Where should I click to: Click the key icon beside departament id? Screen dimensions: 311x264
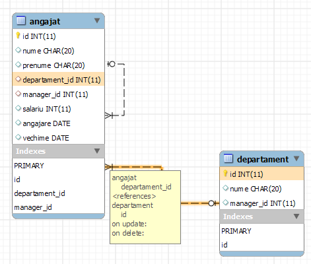(x=225, y=174)
